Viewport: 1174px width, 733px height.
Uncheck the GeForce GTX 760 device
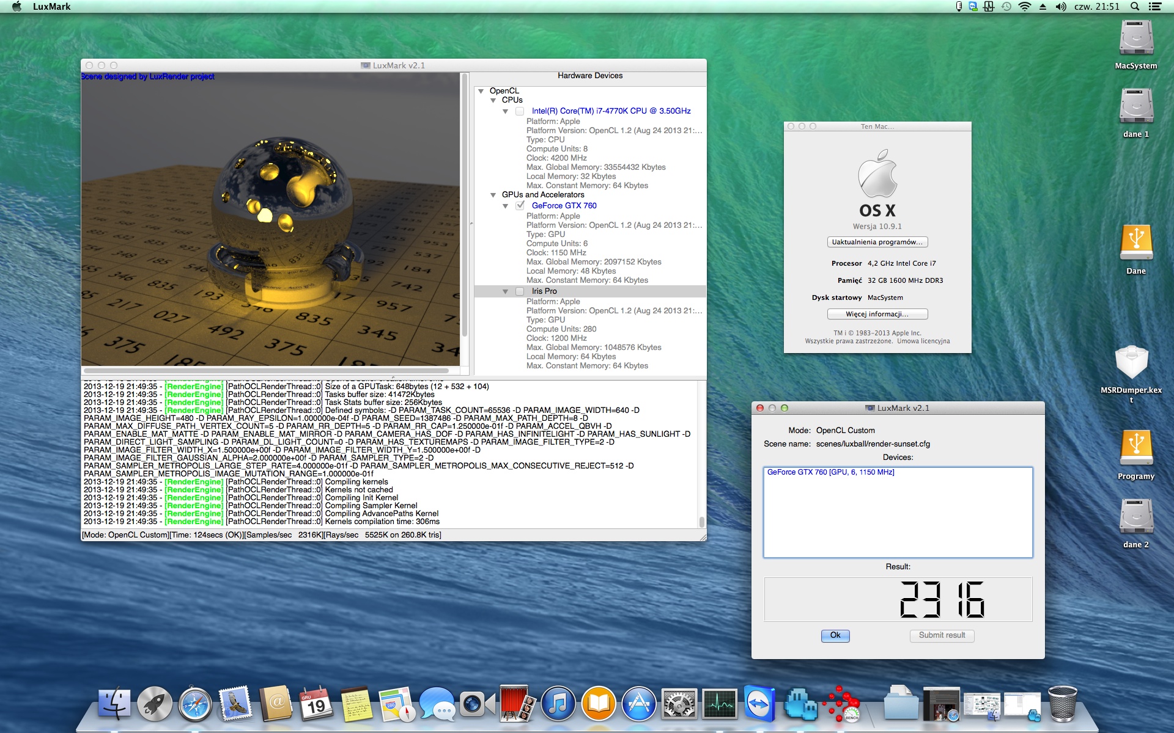tap(520, 206)
